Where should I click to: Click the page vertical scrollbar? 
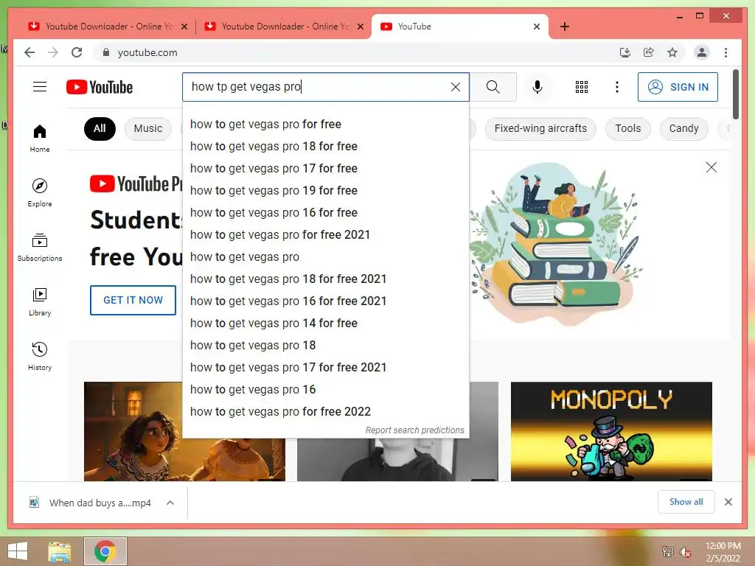735,94
